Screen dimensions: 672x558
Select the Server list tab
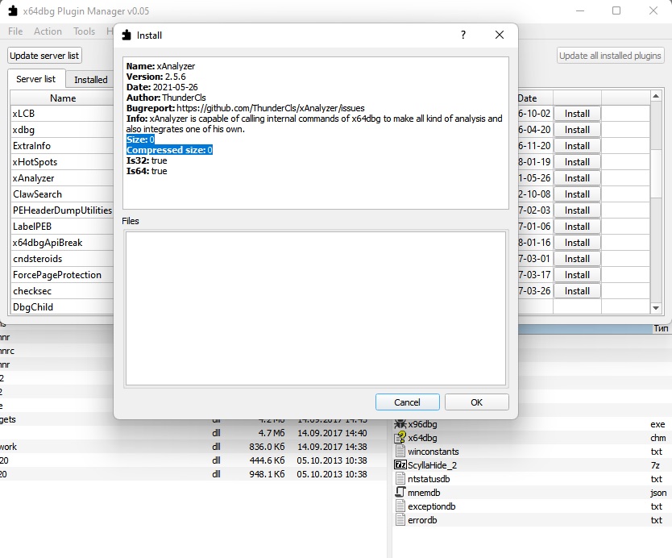(36, 79)
